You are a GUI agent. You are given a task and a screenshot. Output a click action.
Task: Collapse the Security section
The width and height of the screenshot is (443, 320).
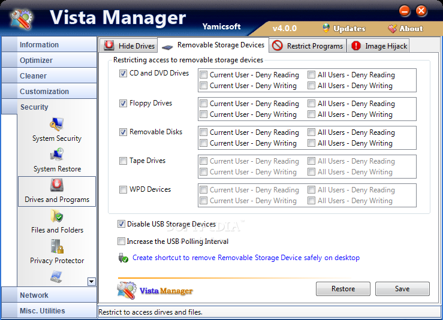coord(49,107)
